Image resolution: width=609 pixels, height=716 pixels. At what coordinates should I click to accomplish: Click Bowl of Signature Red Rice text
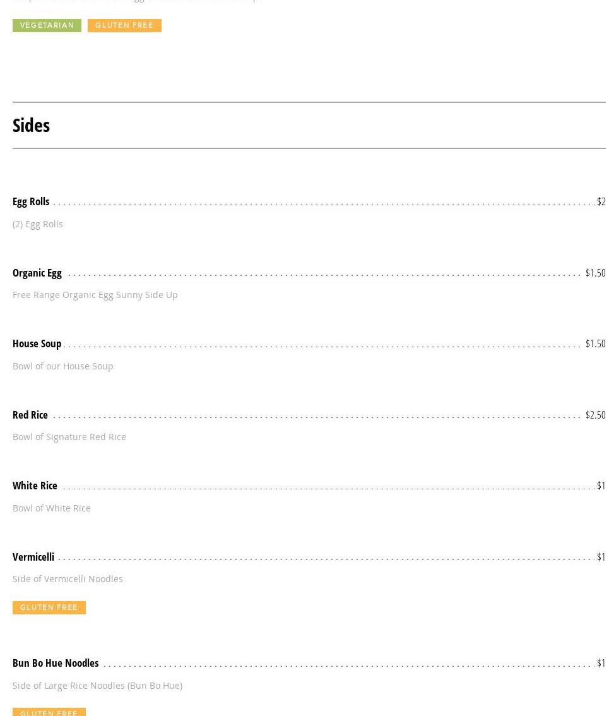[x=69, y=437]
